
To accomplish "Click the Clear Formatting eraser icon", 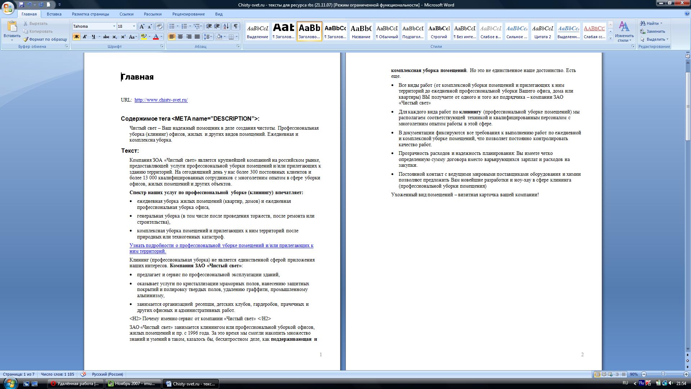I will 159,26.
